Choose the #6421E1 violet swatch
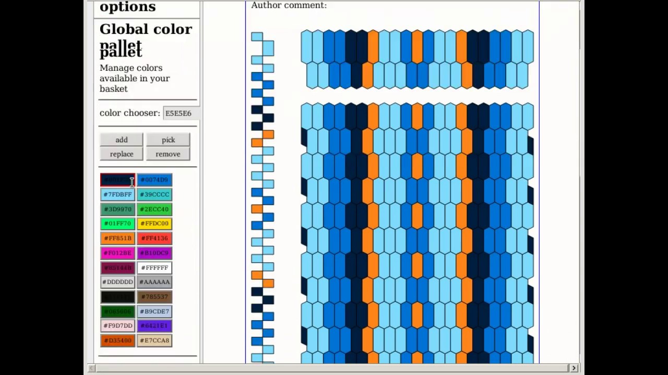Screen dimensions: 668x375 point(154,326)
